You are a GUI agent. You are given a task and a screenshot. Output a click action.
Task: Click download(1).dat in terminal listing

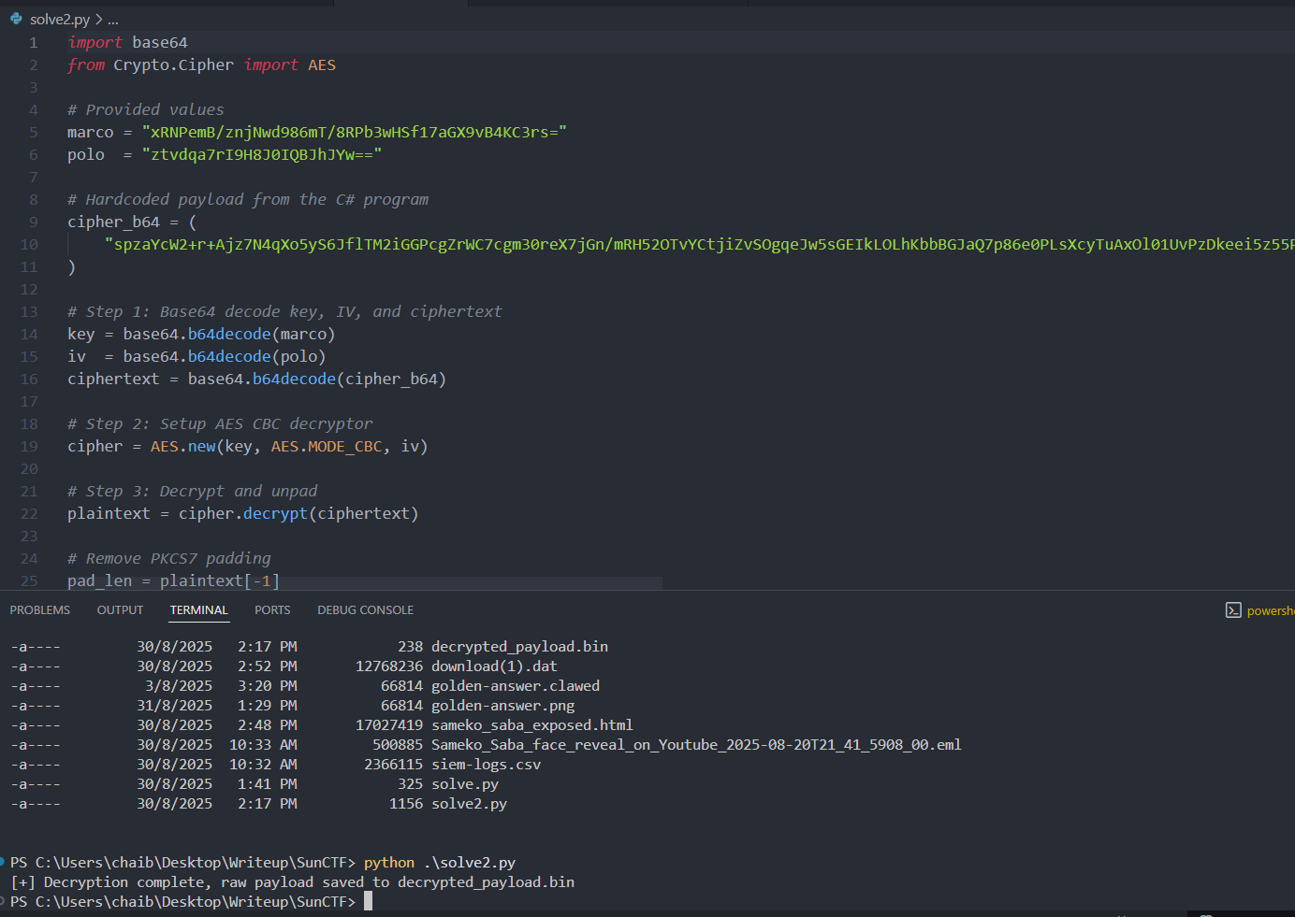(x=494, y=666)
